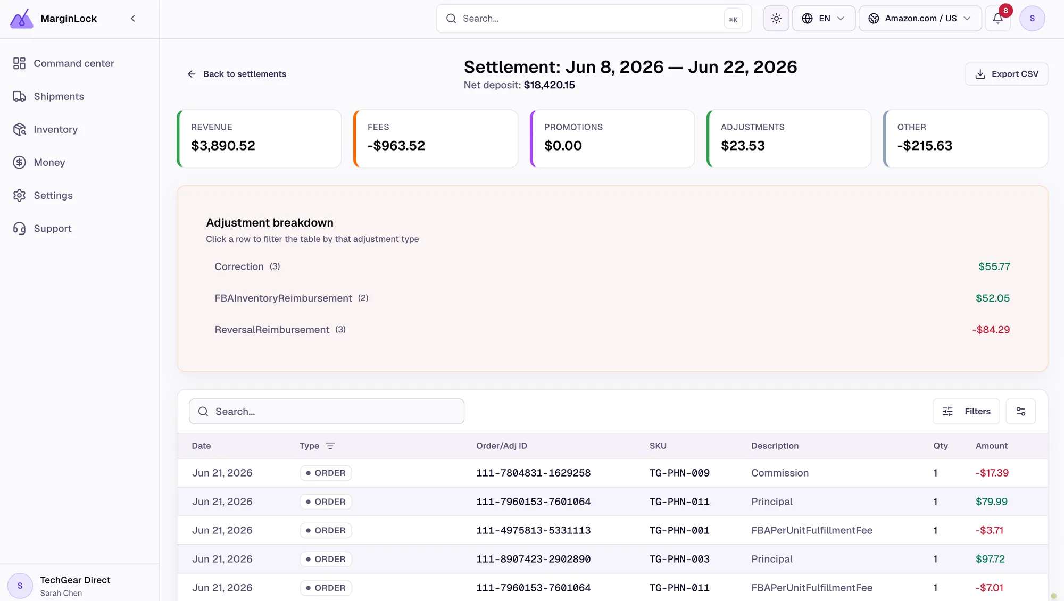Click the globe language icon
The image size is (1064, 601).
click(x=807, y=19)
